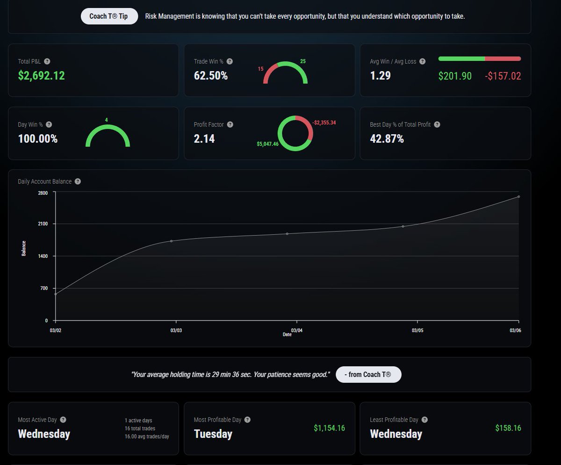This screenshot has width=561, height=465.
Task: Click the Avg Win / Avg Loss ratio bar
Action: pyautogui.click(x=480, y=58)
